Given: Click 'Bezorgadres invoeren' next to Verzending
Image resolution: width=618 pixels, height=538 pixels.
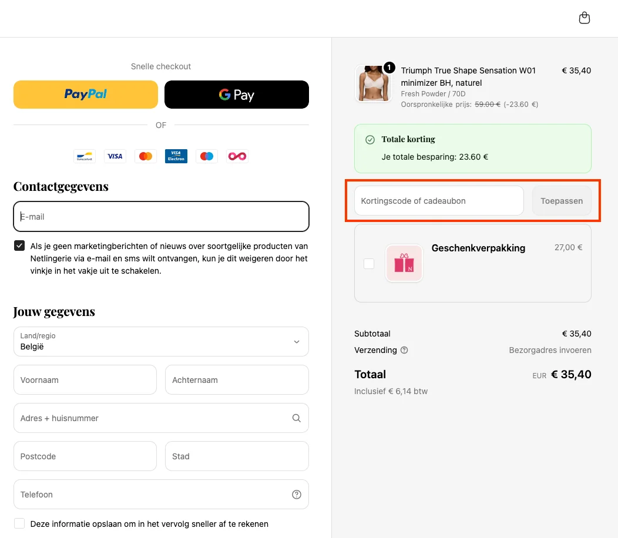Looking at the screenshot, I should point(550,350).
